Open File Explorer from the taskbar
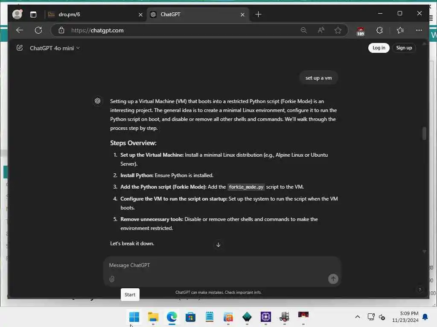The width and height of the screenshot is (437, 327). (x=153, y=317)
